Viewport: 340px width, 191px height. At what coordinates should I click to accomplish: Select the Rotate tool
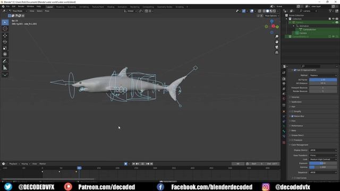(x=5, y=42)
